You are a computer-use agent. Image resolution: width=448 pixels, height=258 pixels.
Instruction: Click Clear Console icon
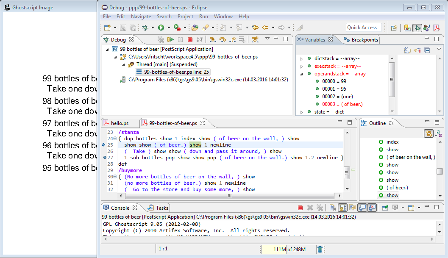click(x=332, y=208)
